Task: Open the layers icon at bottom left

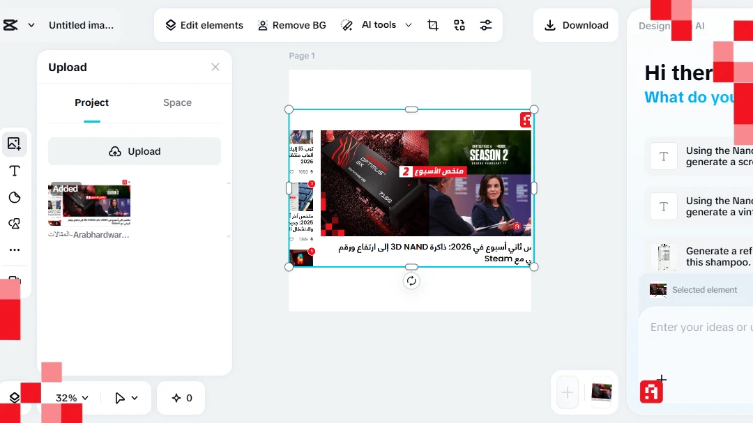Action: (x=15, y=398)
